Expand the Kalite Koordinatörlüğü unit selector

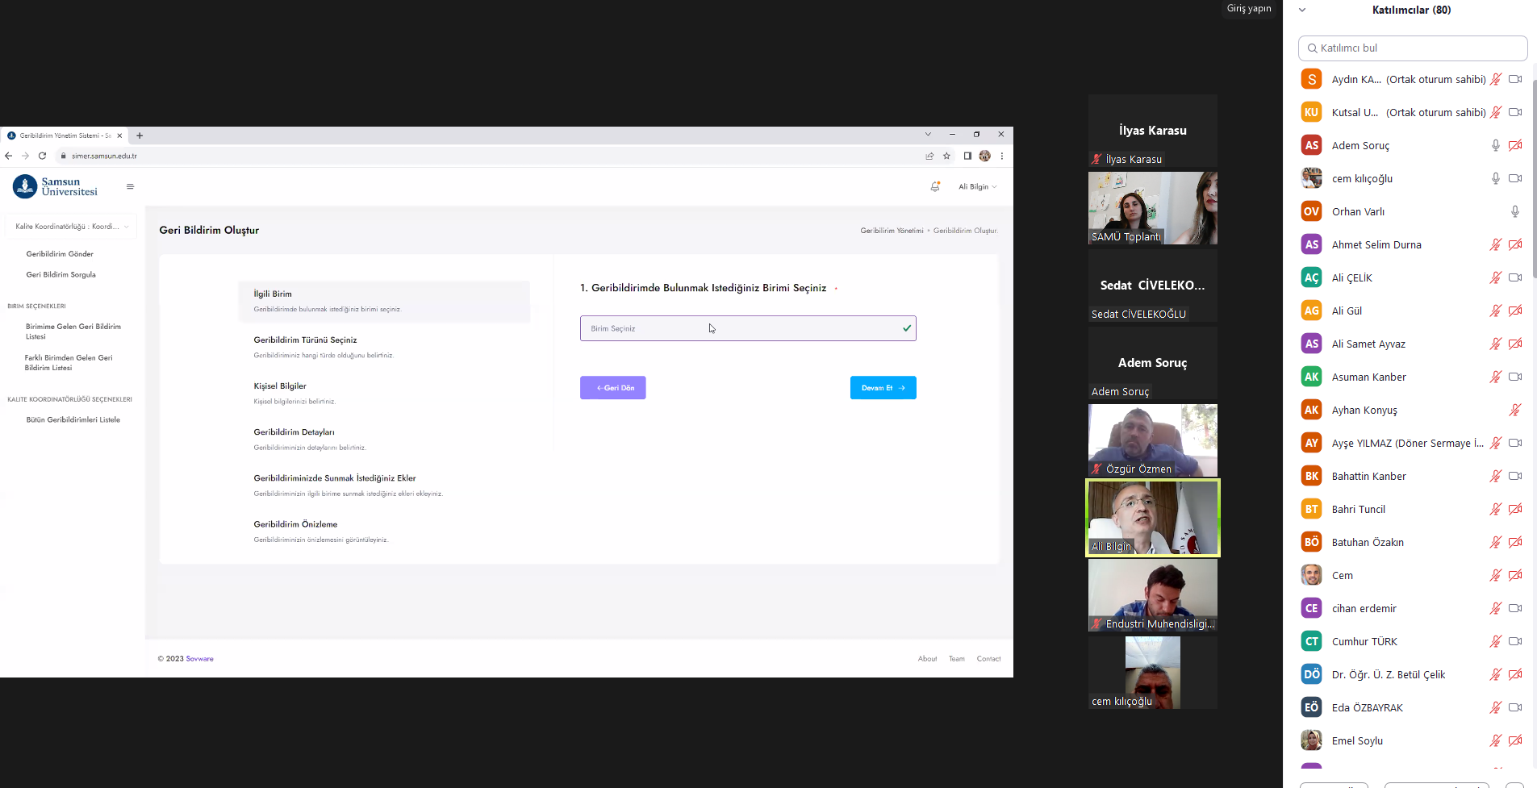click(x=71, y=227)
